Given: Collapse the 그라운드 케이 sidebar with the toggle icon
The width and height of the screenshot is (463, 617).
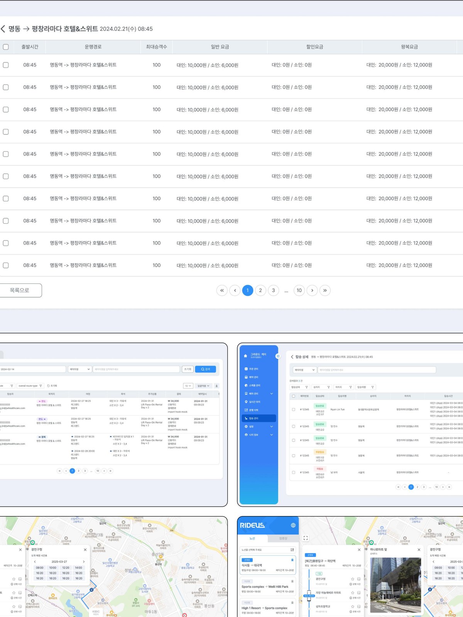Looking at the screenshot, I should [x=278, y=356].
